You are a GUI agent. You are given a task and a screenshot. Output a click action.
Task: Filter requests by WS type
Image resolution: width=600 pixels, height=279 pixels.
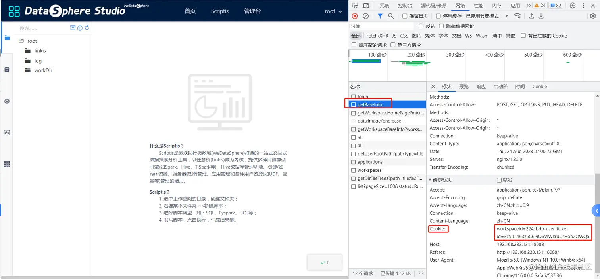pos(468,36)
